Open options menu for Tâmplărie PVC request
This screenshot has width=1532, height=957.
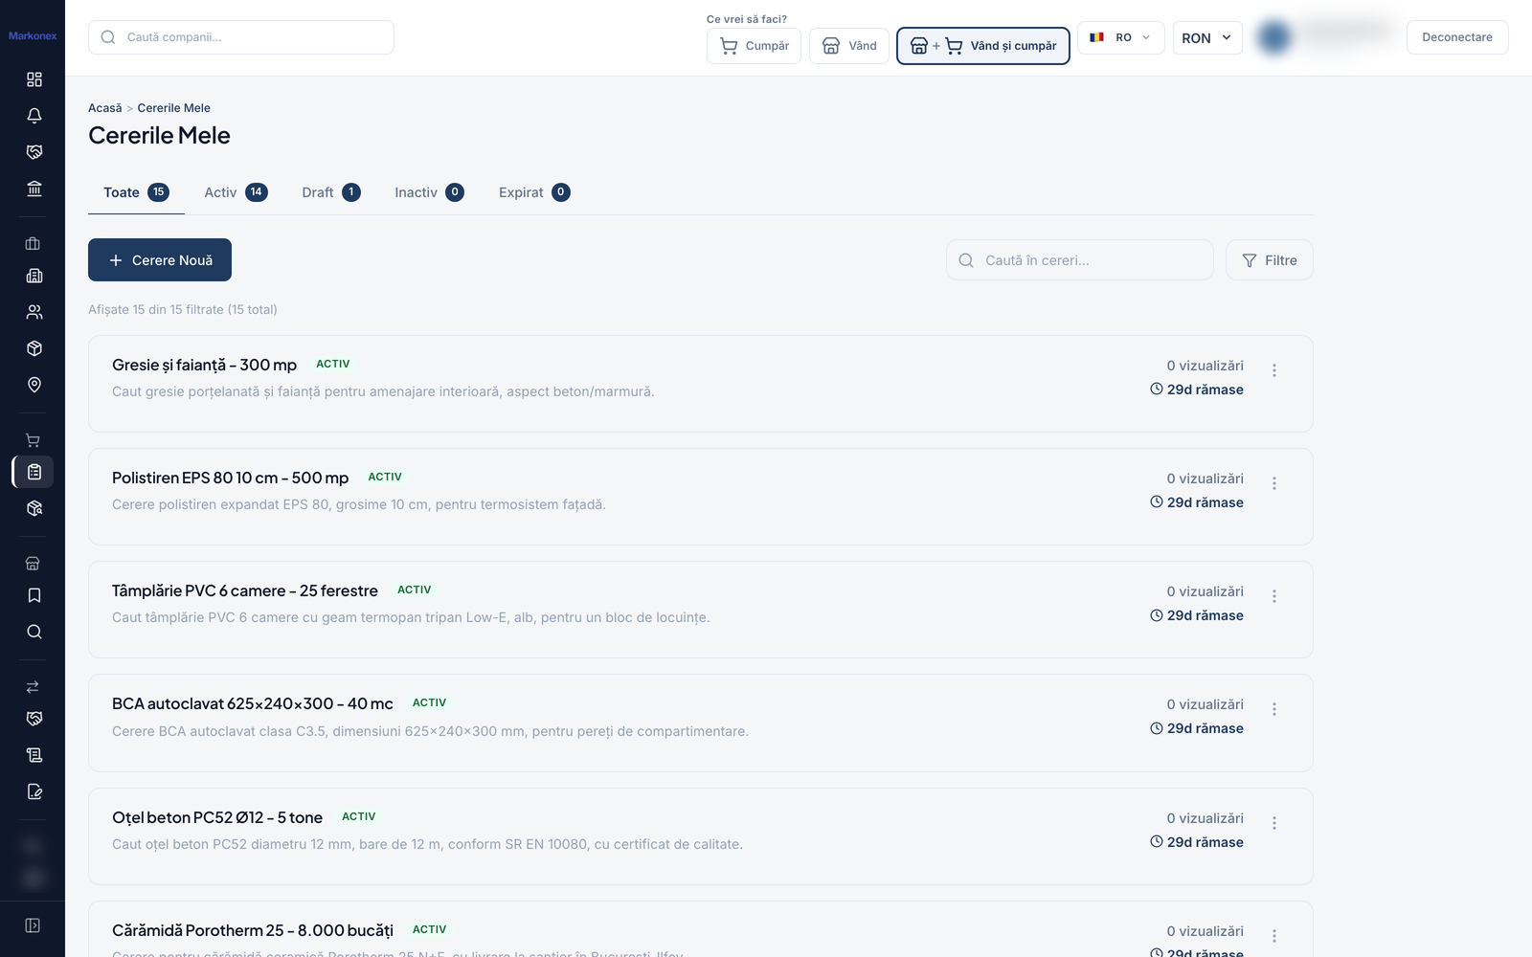pos(1274,596)
